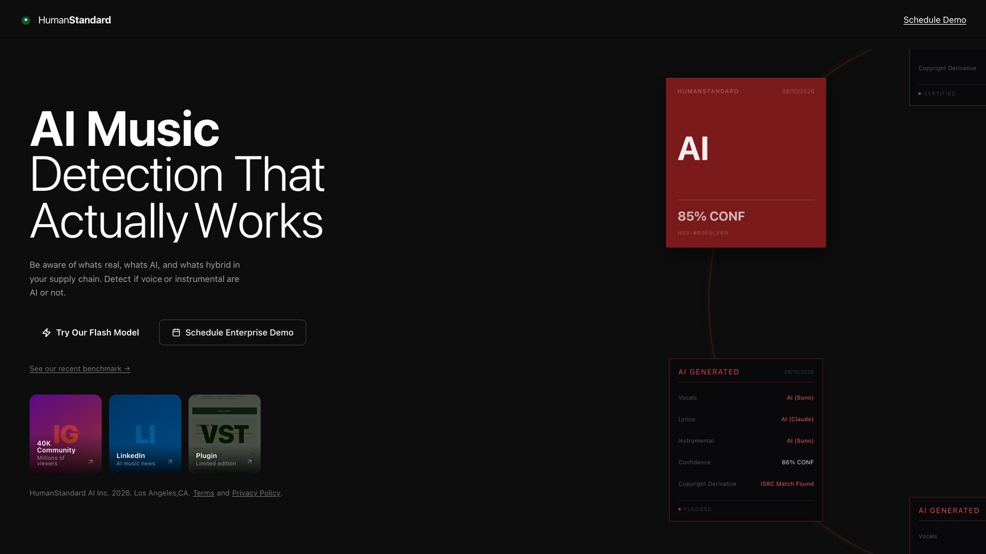
Task: Click the arrow icon on Community card
Action: tap(91, 462)
